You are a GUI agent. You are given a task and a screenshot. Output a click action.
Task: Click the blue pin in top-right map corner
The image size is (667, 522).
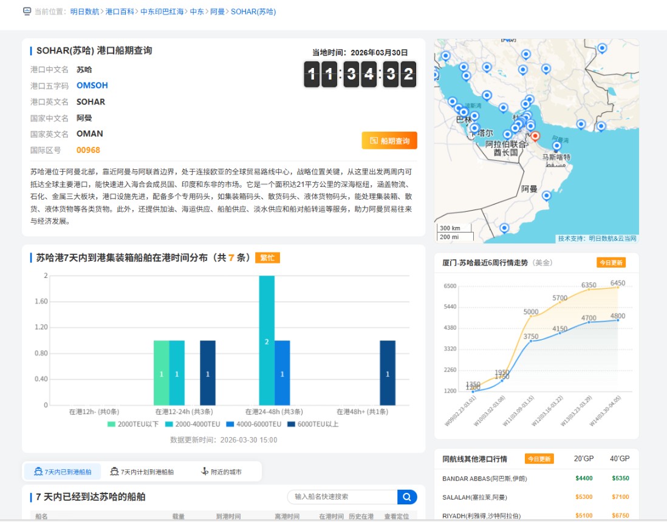602,48
